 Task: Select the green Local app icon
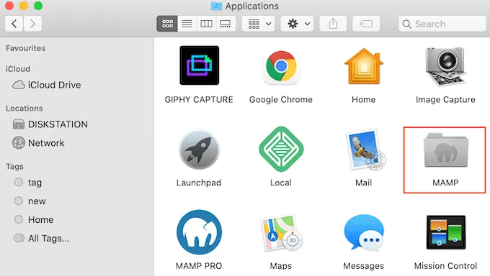pyautogui.click(x=281, y=149)
